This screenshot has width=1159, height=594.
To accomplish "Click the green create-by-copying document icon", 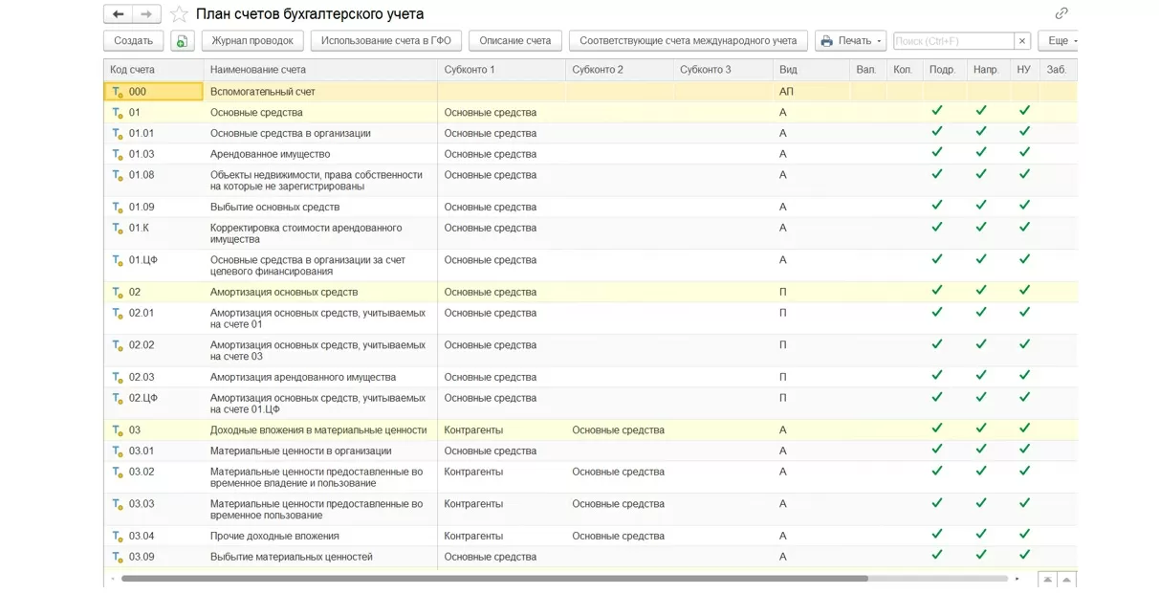I will [182, 41].
